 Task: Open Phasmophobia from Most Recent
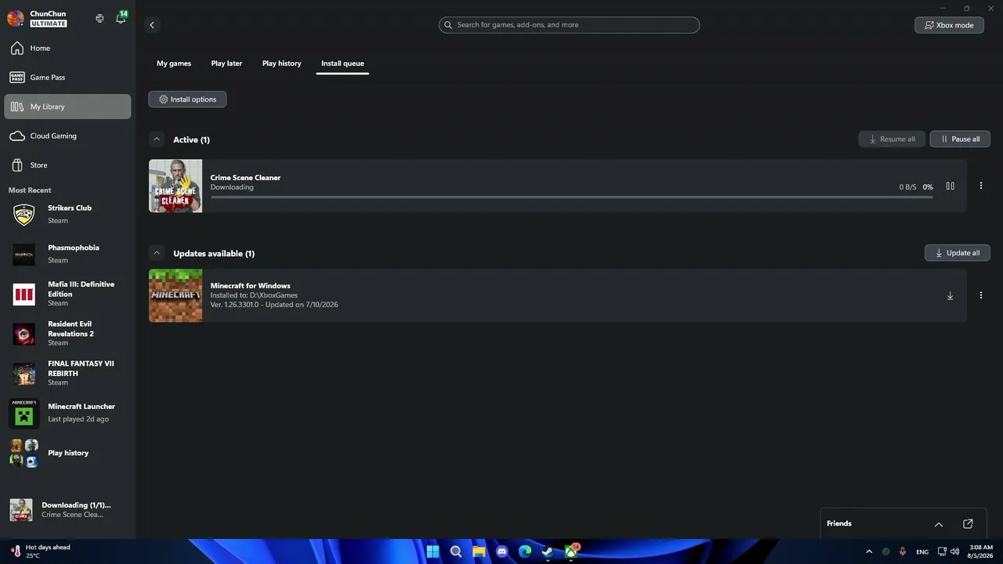tap(67, 254)
